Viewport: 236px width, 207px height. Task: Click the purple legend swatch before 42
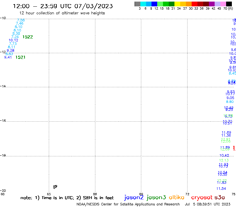(x=212, y=4)
